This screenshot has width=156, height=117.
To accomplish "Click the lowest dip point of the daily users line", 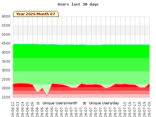I will (x=47, y=96).
